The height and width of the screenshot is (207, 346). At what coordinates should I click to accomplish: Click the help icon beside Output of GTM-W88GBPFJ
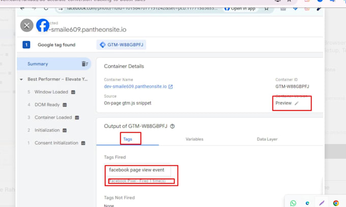172,126
